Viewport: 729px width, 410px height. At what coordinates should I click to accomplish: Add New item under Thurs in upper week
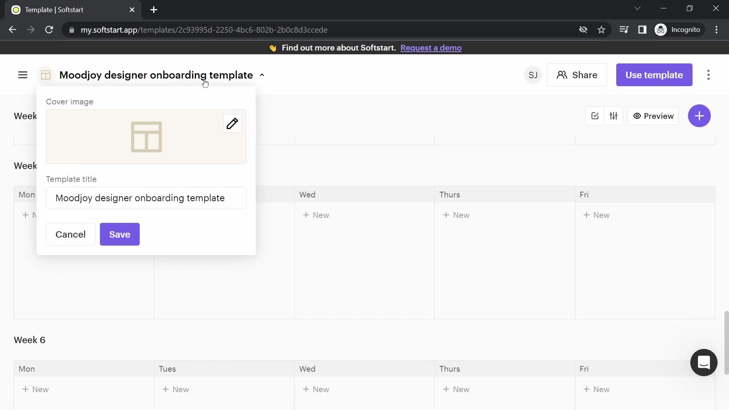[x=456, y=215]
